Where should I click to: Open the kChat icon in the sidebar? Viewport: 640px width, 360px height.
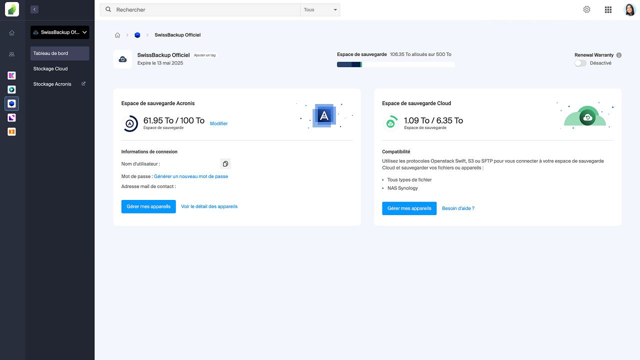click(x=11, y=117)
